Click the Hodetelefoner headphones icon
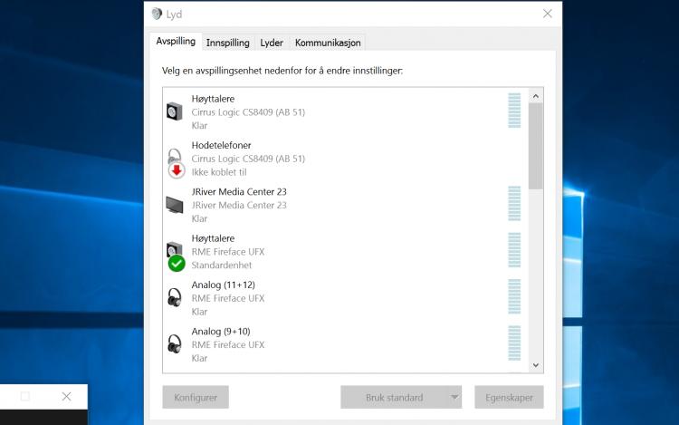 pyautogui.click(x=176, y=162)
